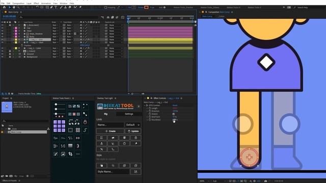This screenshot has width=326, height=183.
Task: Toggle lock on Ground layer
Action: [10, 54]
